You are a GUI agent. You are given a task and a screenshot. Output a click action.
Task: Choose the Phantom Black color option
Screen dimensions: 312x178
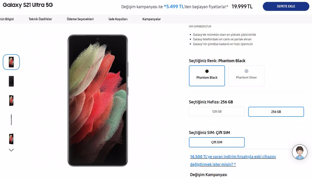point(207,76)
